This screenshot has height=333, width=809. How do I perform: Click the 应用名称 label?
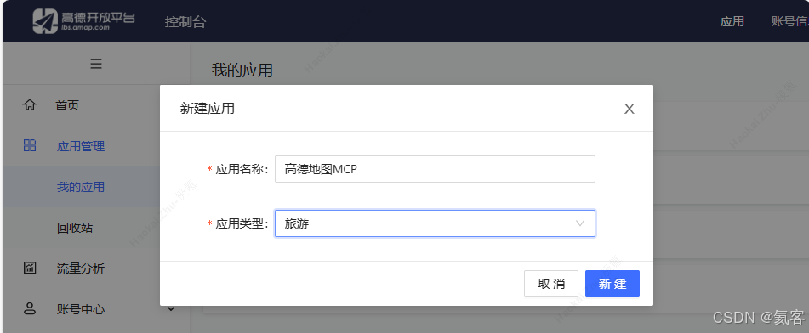[x=242, y=170]
